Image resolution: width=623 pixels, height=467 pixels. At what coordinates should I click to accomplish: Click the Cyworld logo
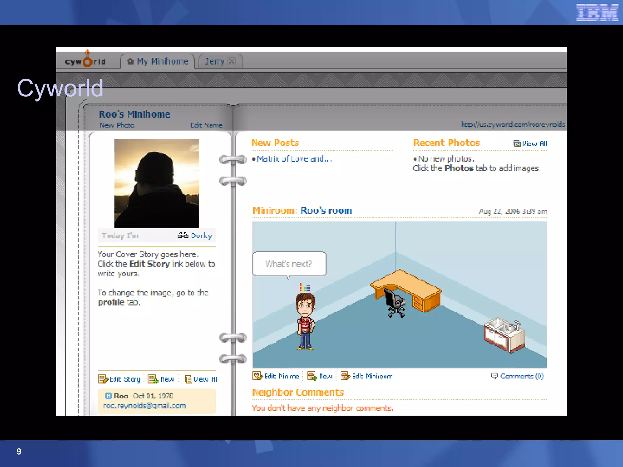point(85,59)
